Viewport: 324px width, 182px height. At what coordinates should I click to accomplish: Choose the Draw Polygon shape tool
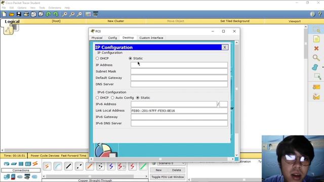[315, 67]
